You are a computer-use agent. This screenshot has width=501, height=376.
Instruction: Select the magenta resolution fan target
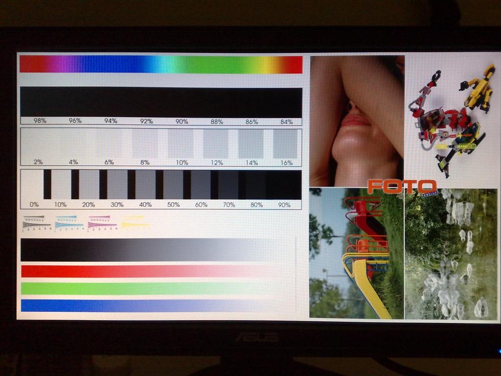point(102,223)
